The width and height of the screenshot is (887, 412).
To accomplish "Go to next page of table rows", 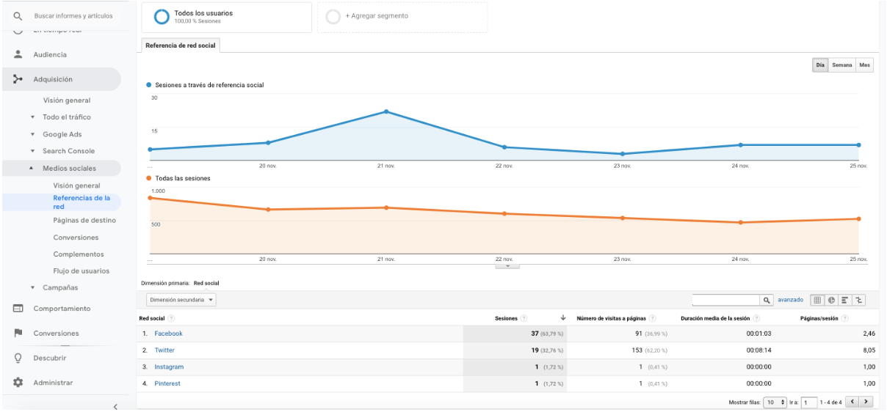I will [x=866, y=402].
